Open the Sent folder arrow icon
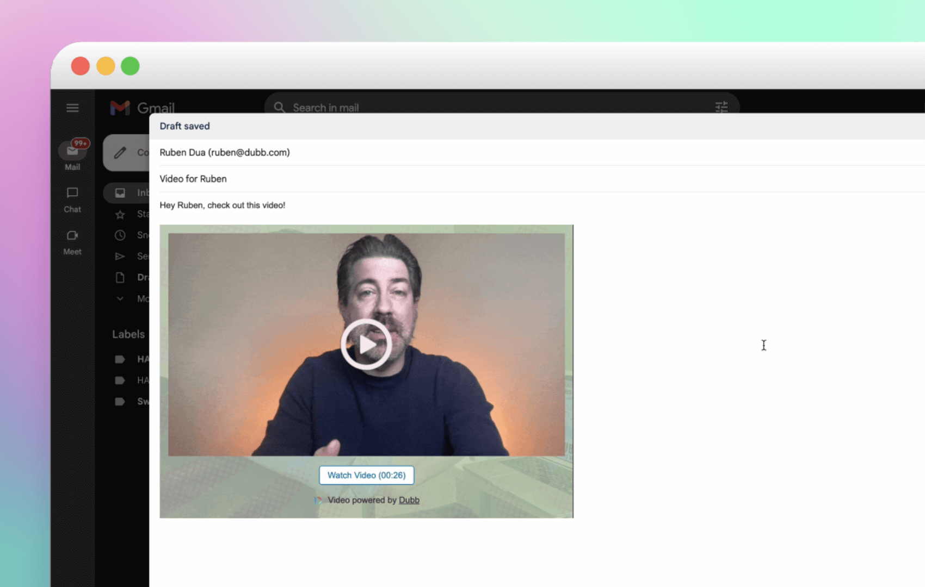 120,257
